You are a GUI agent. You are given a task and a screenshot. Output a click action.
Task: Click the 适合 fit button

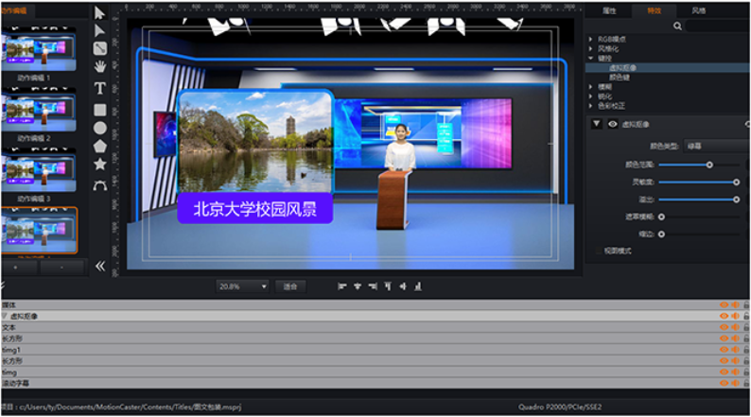[x=289, y=286]
